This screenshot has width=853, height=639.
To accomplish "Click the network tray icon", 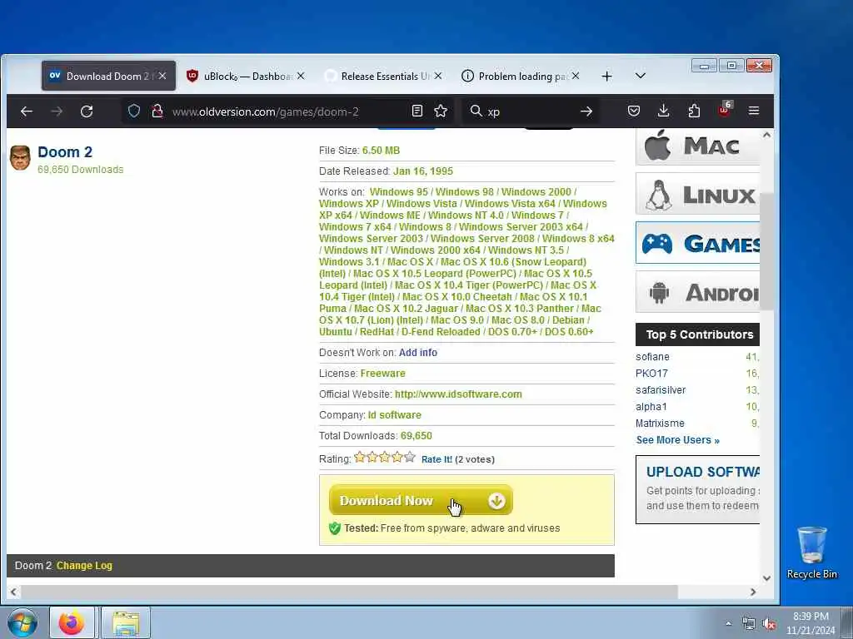I will pos(749,624).
